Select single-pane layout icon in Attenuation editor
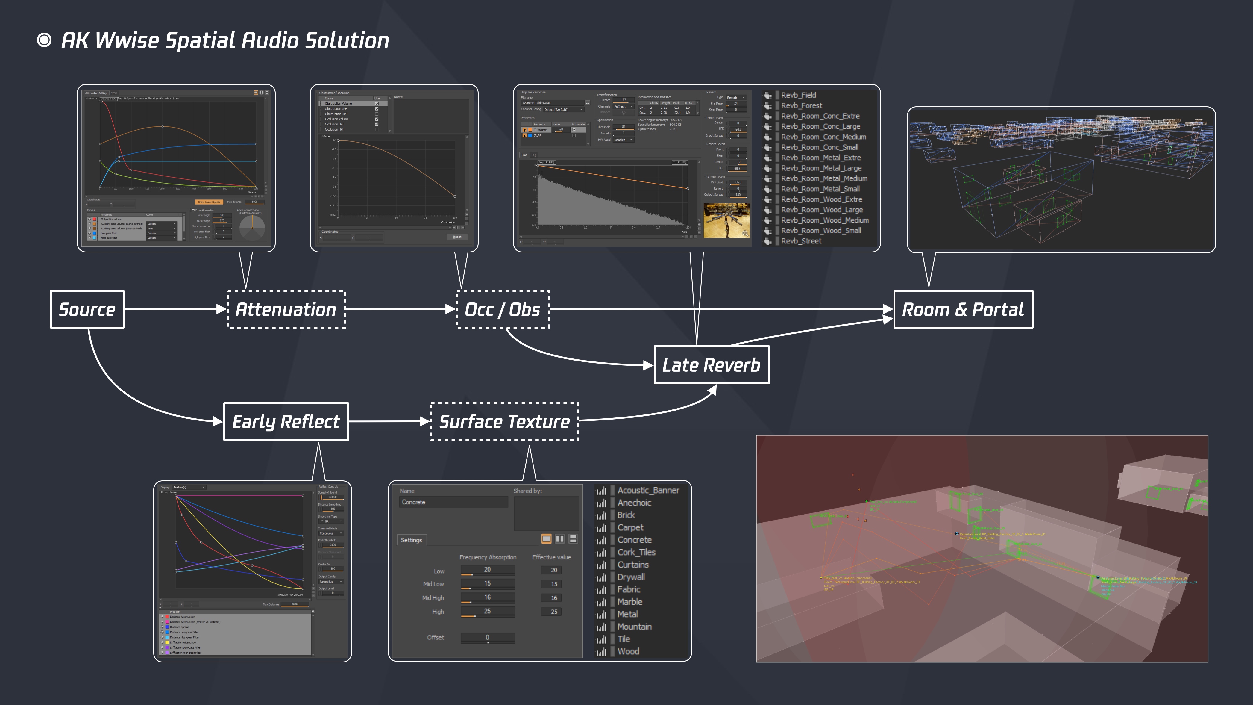Viewport: 1253px width, 705px height. (x=256, y=93)
